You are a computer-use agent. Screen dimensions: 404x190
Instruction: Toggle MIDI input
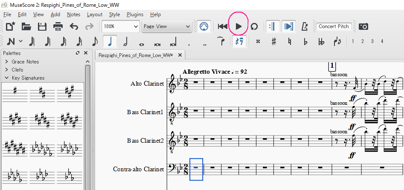204,26
